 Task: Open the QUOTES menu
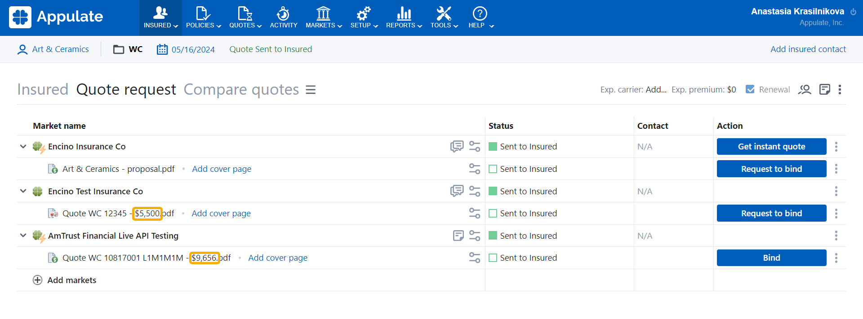point(245,18)
